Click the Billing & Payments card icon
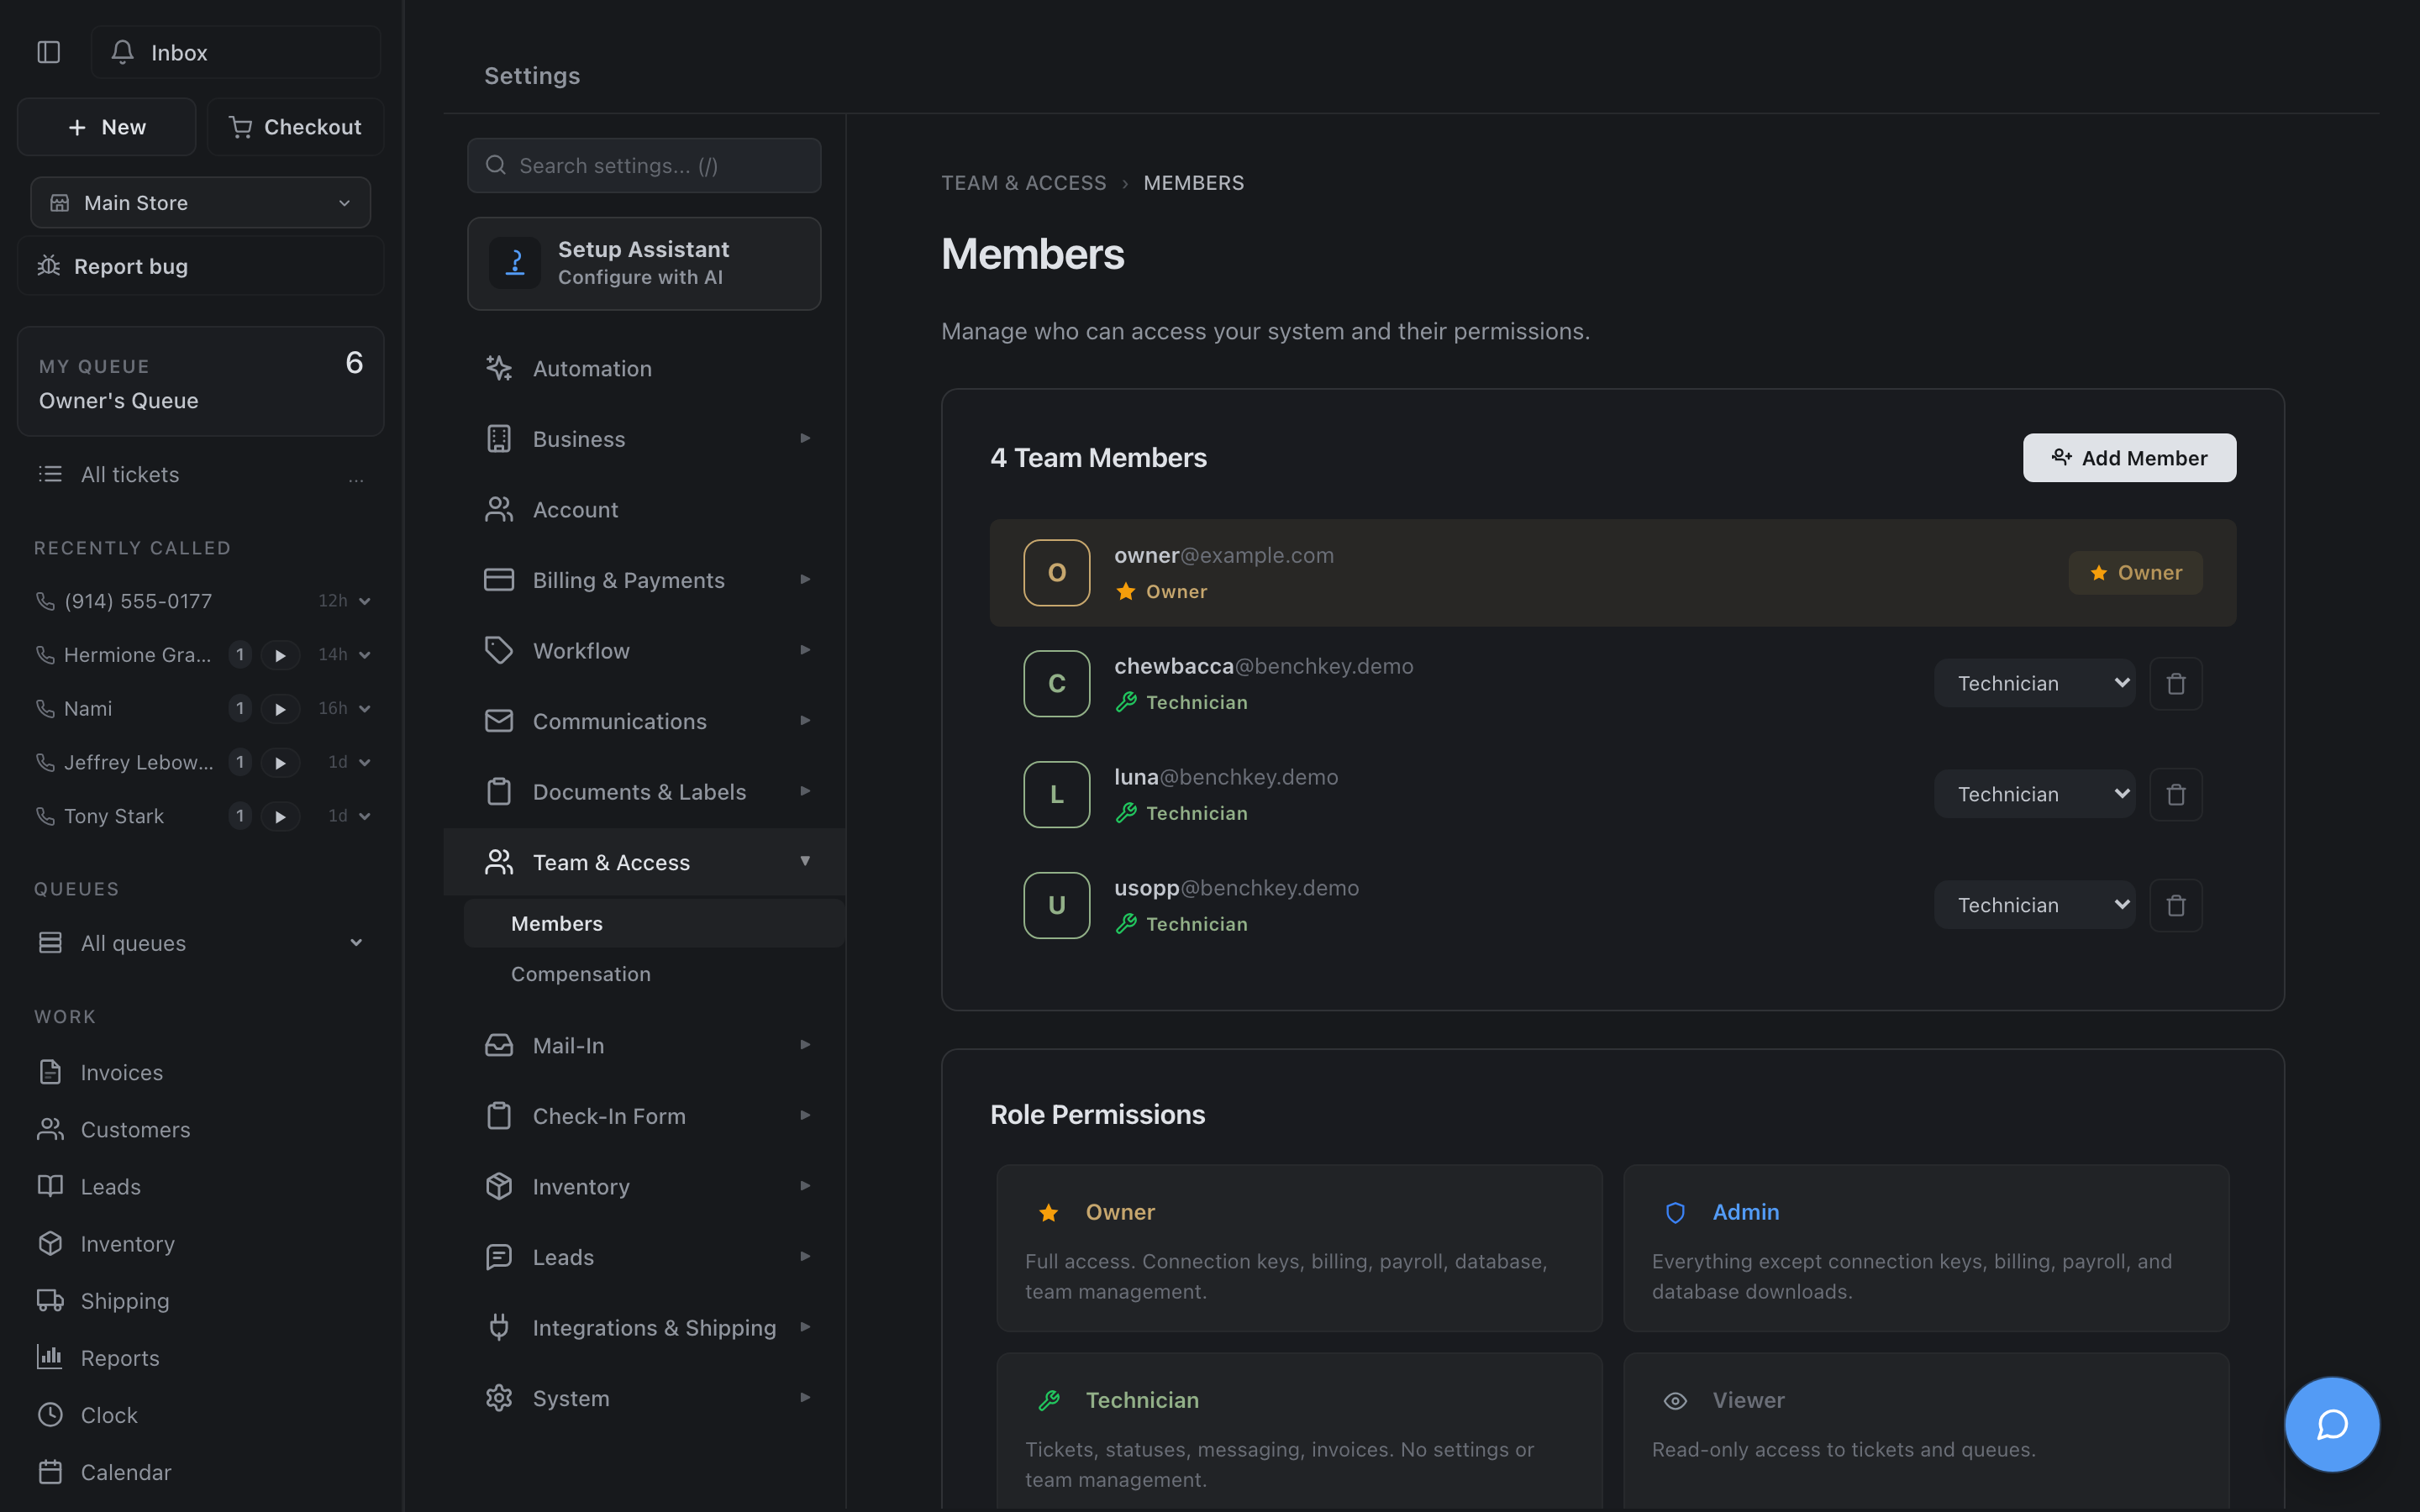Image resolution: width=2420 pixels, height=1512 pixels. 499,580
